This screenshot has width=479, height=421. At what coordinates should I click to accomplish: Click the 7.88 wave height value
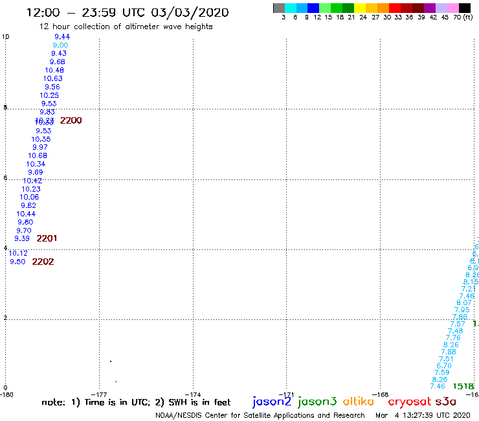click(x=449, y=352)
